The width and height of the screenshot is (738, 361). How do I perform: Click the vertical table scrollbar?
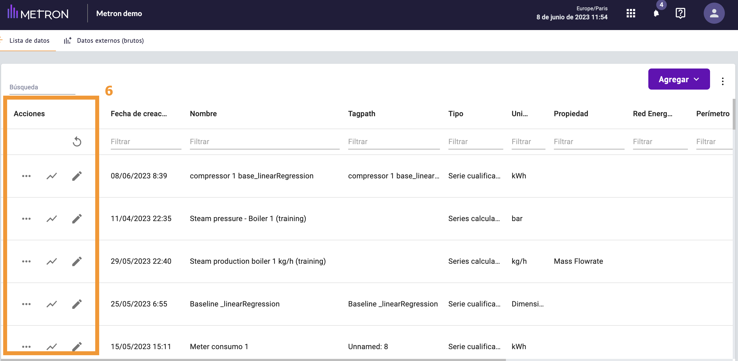pos(734,114)
